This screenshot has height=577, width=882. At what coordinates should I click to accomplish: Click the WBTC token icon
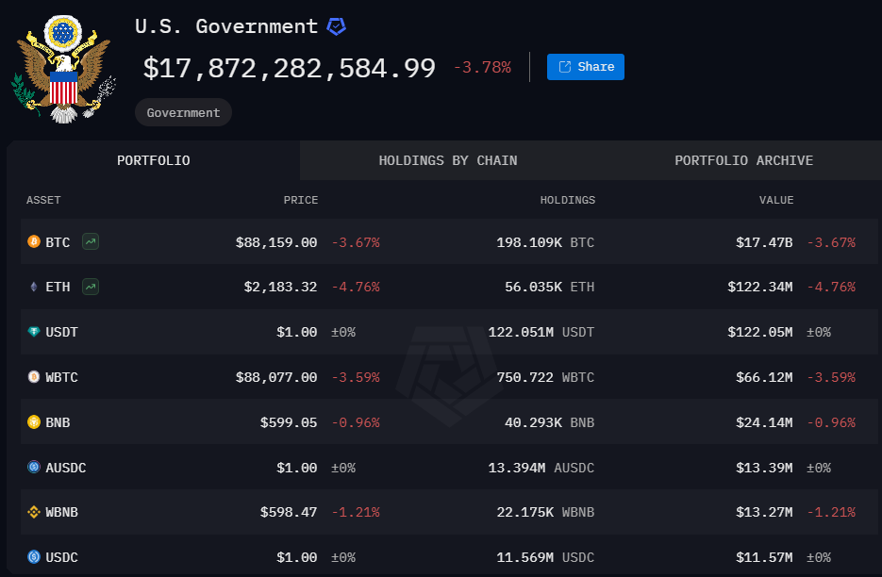pos(34,377)
